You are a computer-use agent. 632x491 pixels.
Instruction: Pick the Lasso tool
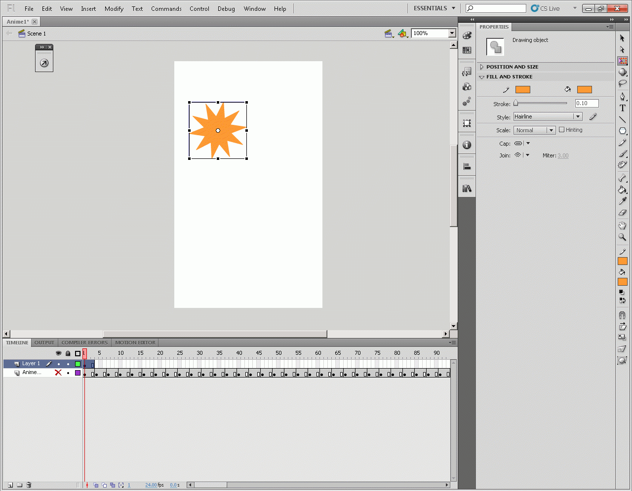tap(622, 83)
